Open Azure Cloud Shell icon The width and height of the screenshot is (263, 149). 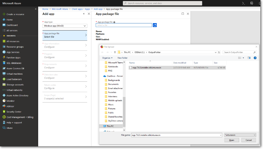coord(244,3)
